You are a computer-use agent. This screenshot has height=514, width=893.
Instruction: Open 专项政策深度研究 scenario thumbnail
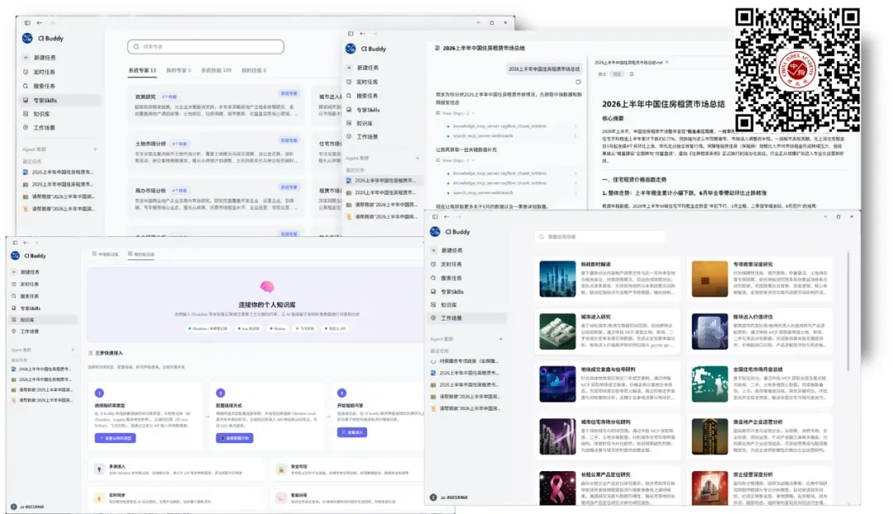click(x=709, y=279)
